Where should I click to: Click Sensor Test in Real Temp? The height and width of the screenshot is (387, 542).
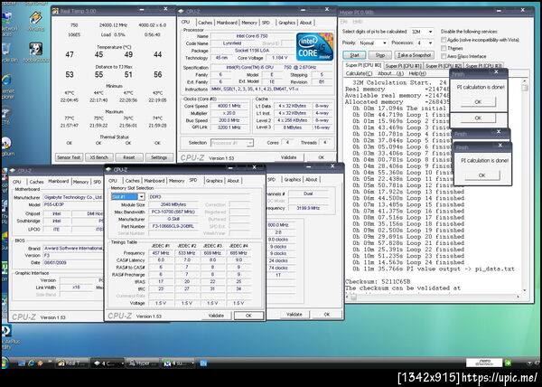click(x=69, y=157)
